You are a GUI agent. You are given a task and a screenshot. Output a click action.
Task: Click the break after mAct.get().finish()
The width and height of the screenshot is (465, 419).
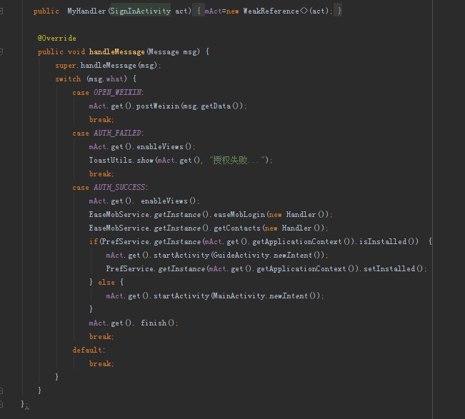click(x=101, y=337)
